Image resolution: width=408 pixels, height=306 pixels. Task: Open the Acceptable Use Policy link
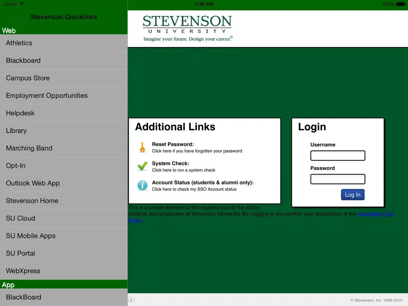(x=375, y=214)
